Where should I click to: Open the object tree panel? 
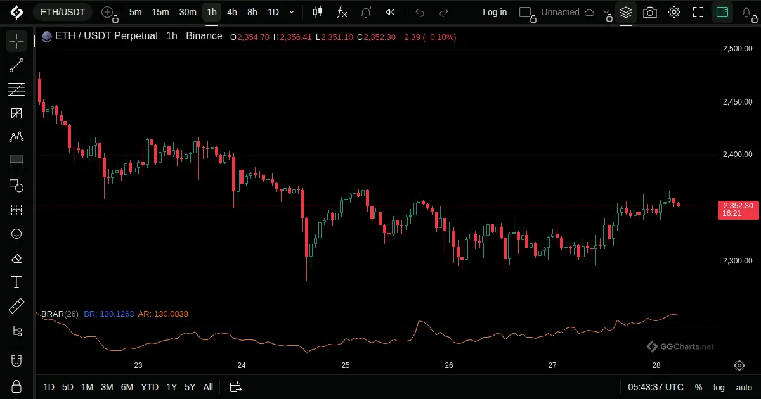(16, 331)
